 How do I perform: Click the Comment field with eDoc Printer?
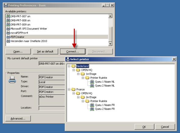pos(52,100)
